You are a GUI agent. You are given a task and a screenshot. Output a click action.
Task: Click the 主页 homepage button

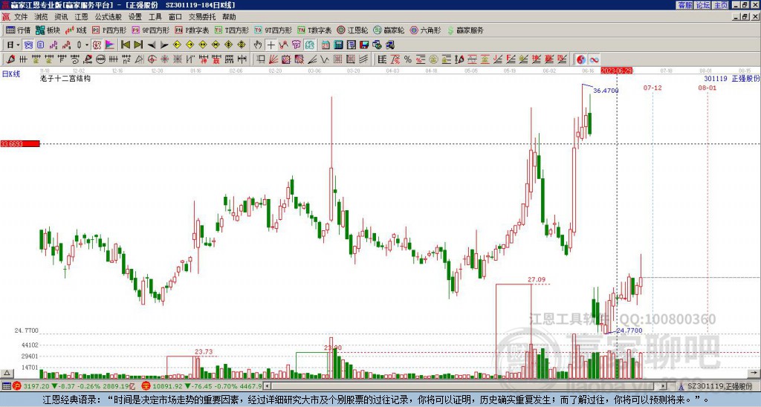[720, 5]
